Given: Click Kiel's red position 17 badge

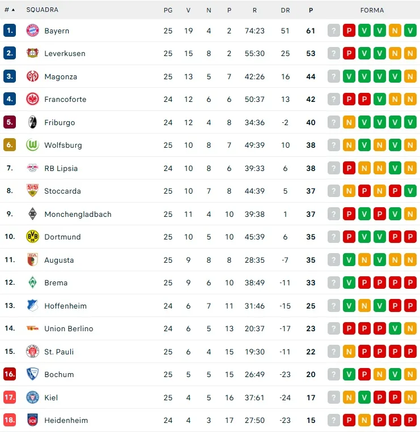Looking at the screenshot, I should 10,397.
